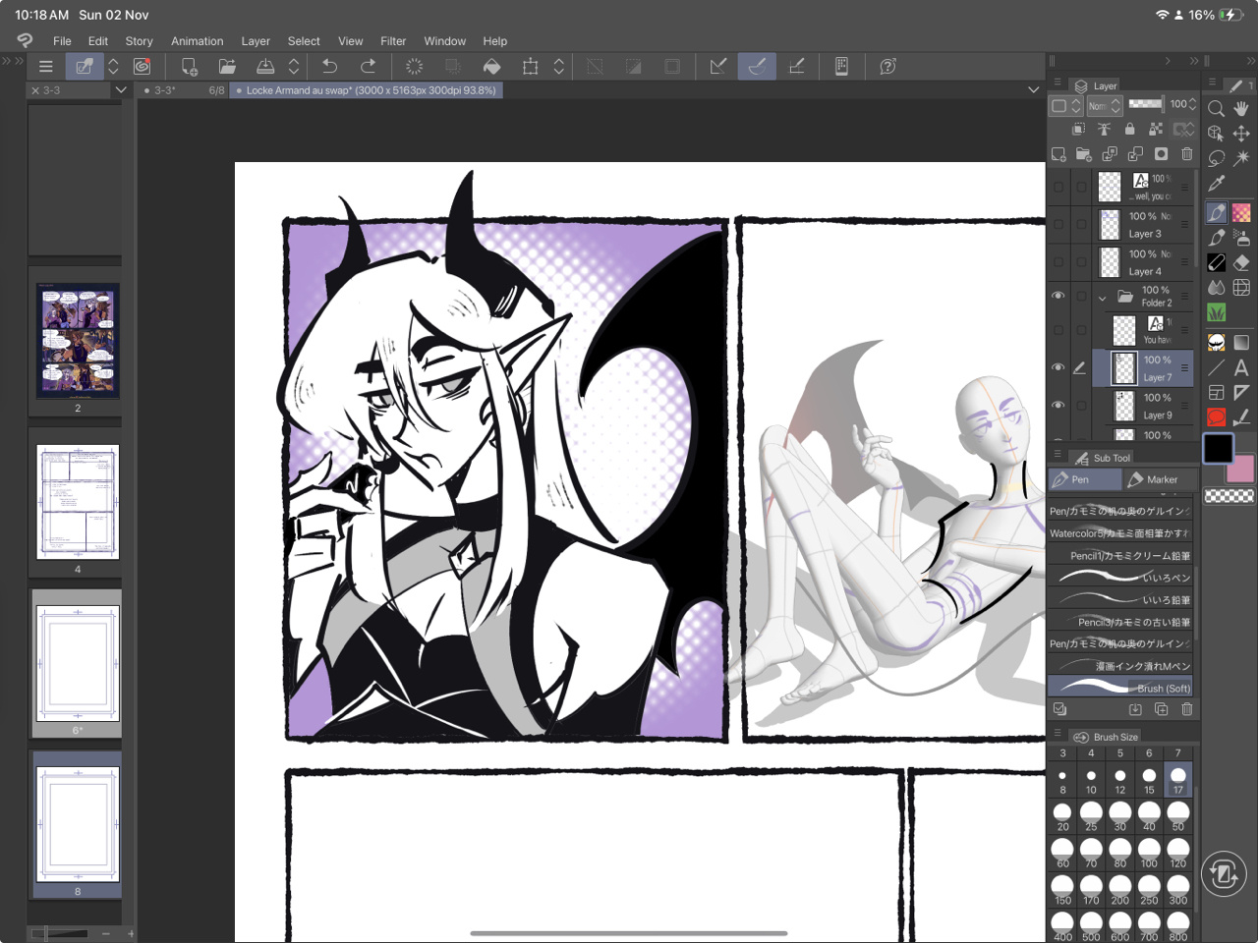
Task: Hide Folder 2 using its eye icon
Action: pyautogui.click(x=1058, y=296)
